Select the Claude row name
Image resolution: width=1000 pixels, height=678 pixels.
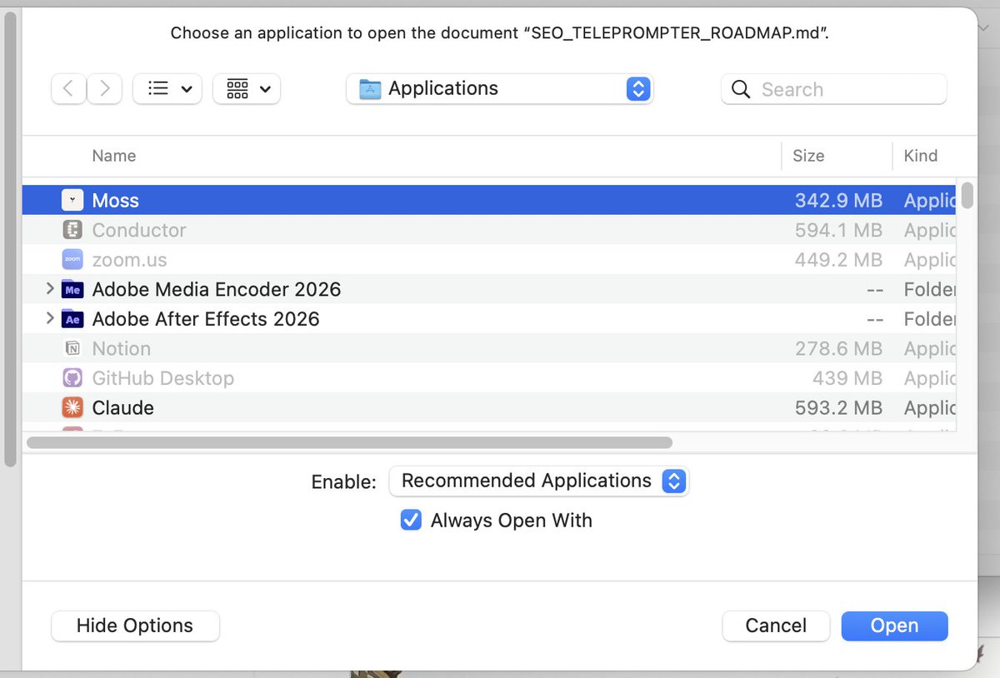click(123, 408)
